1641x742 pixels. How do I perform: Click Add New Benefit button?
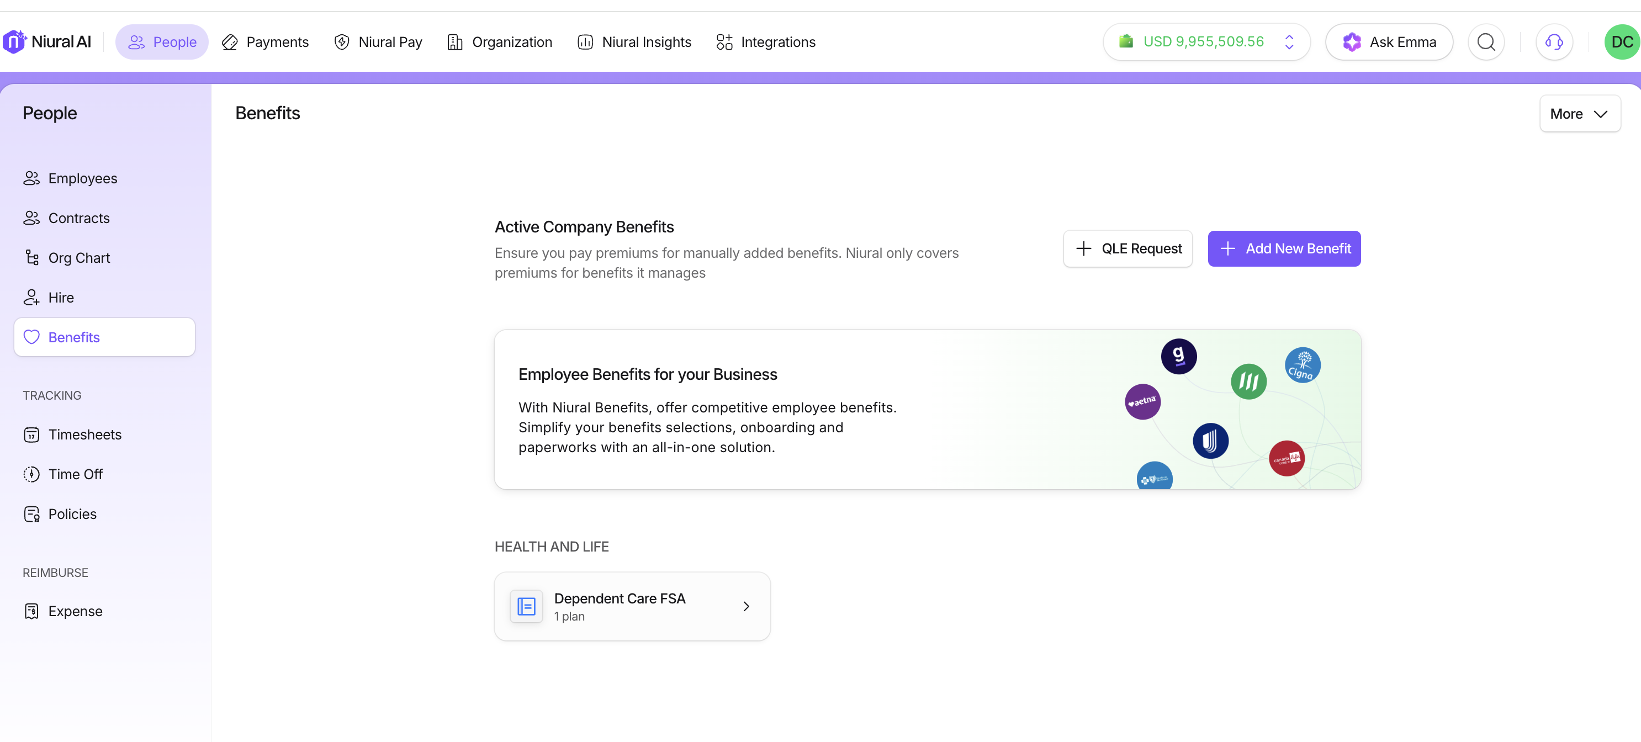1284,249
